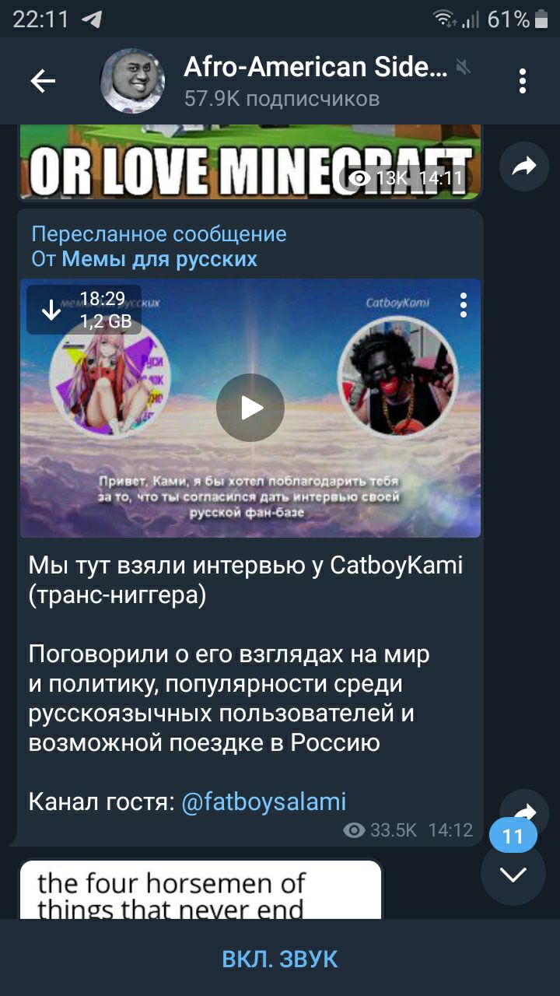This screenshot has height=996, width=560.
Task: Check the battery icon in status bar
Action: [542, 19]
